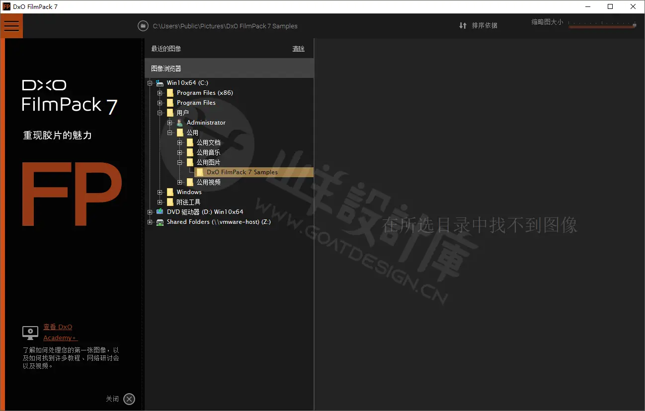Click the Win10x64 (C:) drive icon
The image size is (645, 411).
click(x=160, y=83)
